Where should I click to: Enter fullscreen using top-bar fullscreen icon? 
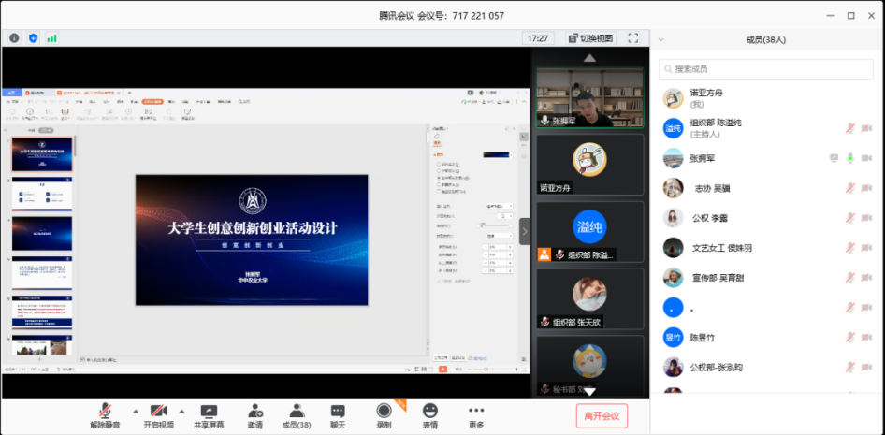[x=633, y=38]
